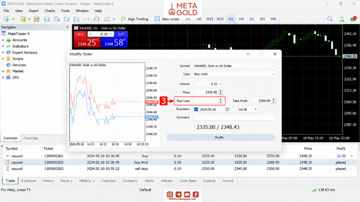Click the XAUUSD chart title icon
The width and height of the screenshot is (360, 202).
76,28
